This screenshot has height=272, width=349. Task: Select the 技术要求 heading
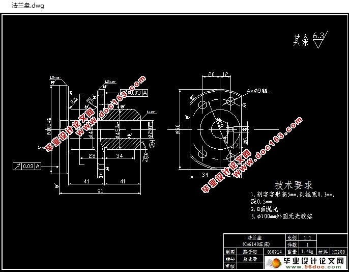click(x=294, y=185)
